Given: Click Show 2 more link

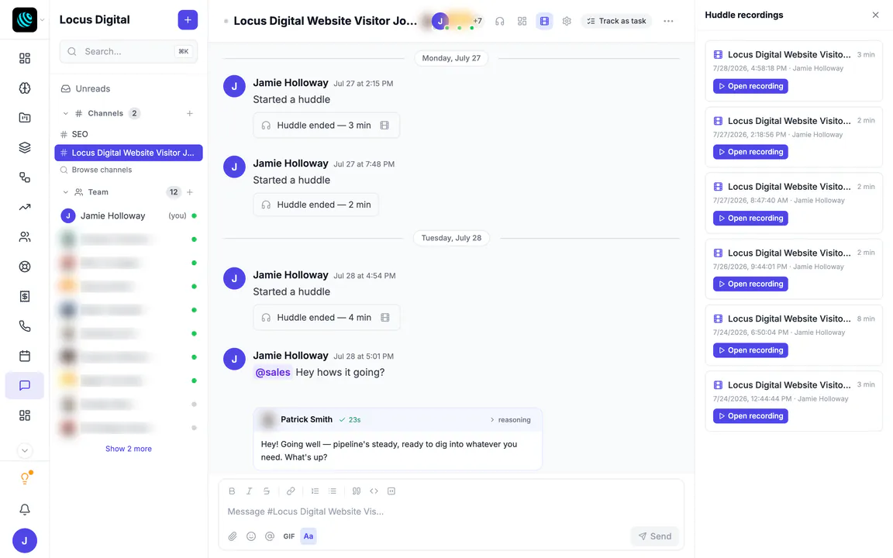Looking at the screenshot, I should (x=129, y=449).
